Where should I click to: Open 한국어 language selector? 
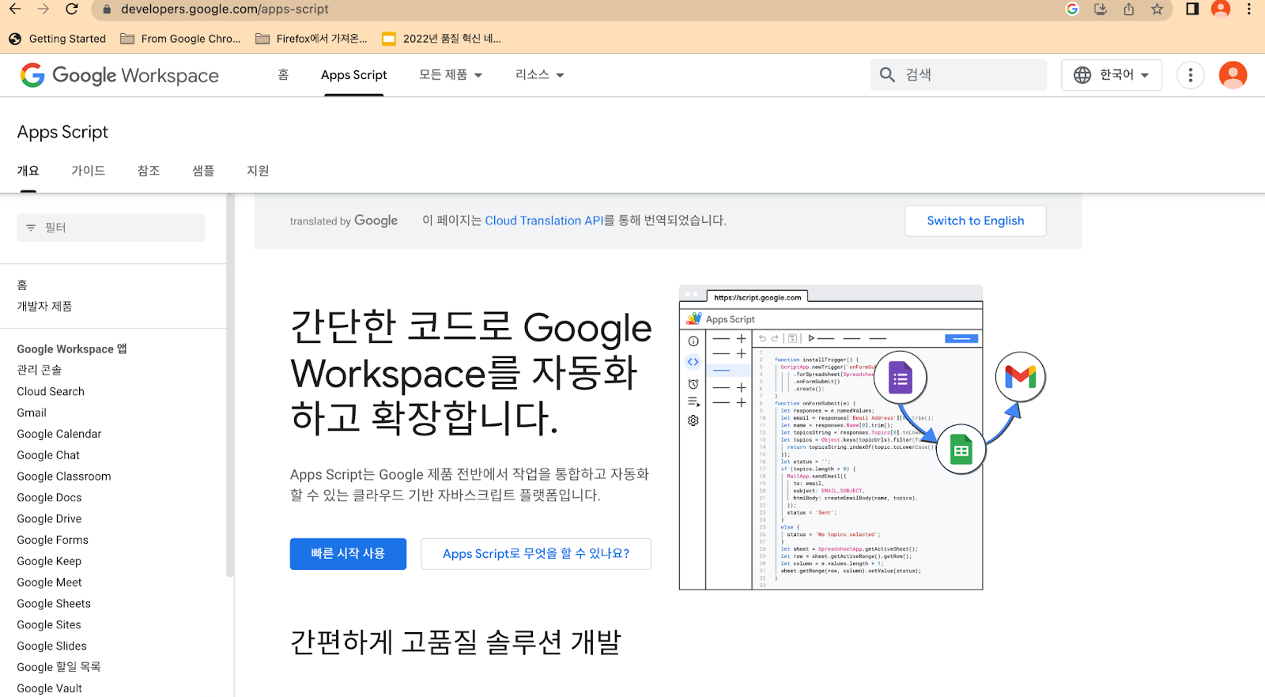[1112, 75]
